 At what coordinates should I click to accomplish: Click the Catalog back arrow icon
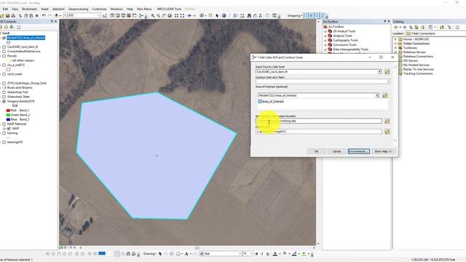click(395, 27)
